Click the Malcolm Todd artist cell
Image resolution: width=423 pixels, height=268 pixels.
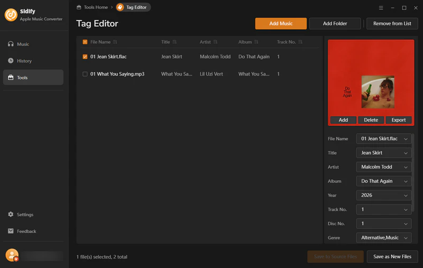215,57
